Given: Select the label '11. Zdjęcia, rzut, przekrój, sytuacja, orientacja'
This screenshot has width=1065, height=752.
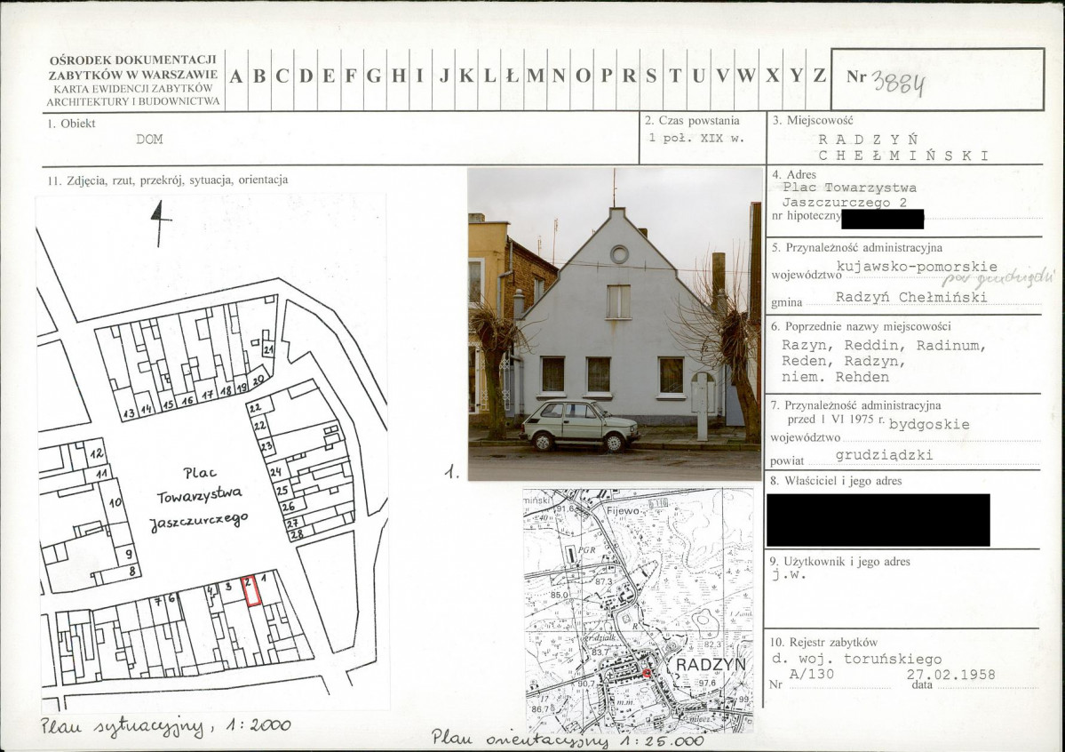Looking at the screenshot, I should pyautogui.click(x=168, y=180).
